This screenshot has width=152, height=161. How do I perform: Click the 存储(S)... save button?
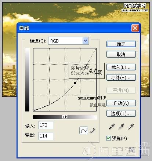pyautogui.click(x=121, y=77)
